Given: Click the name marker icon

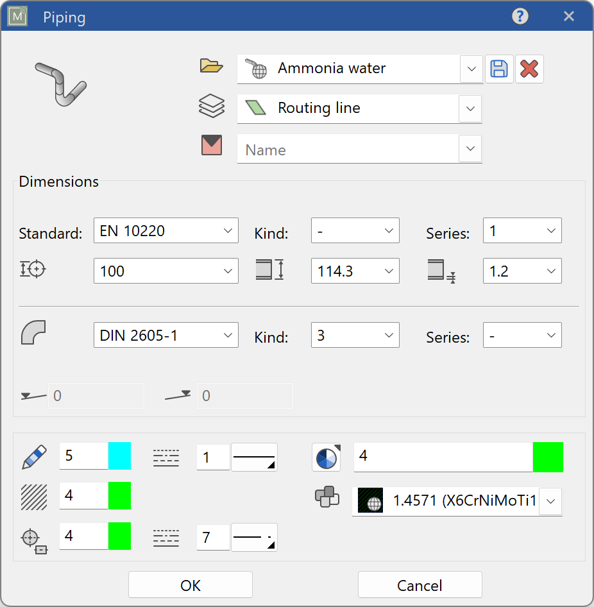Looking at the screenshot, I should [x=212, y=145].
